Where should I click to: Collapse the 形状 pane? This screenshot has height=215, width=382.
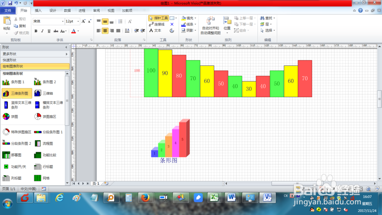pos(66,47)
